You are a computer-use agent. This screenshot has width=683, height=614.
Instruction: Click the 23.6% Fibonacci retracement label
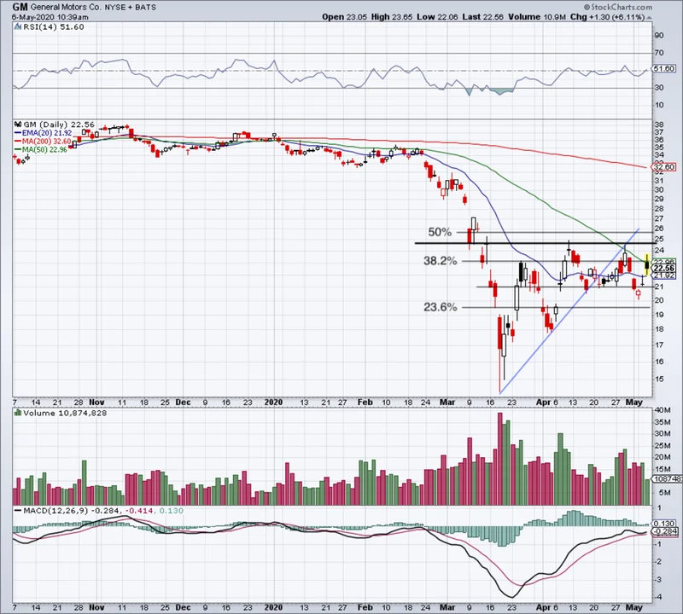440,307
